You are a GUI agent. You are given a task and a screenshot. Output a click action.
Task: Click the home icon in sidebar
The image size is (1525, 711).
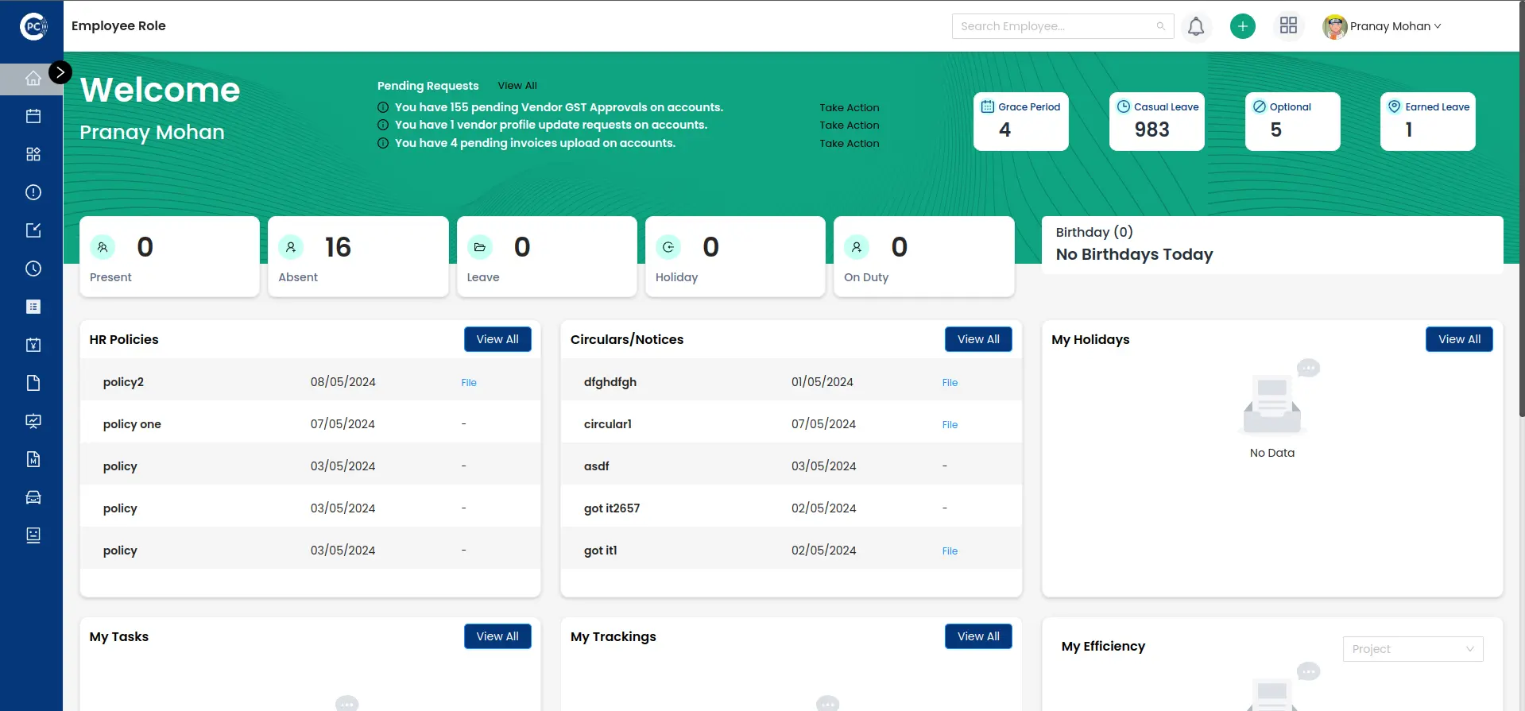[33, 79]
